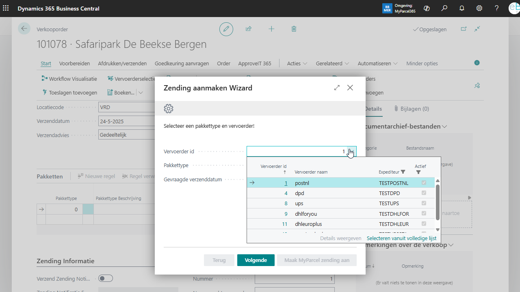
Task: Click Maak MyParcel zending aan button
Action: click(x=317, y=260)
